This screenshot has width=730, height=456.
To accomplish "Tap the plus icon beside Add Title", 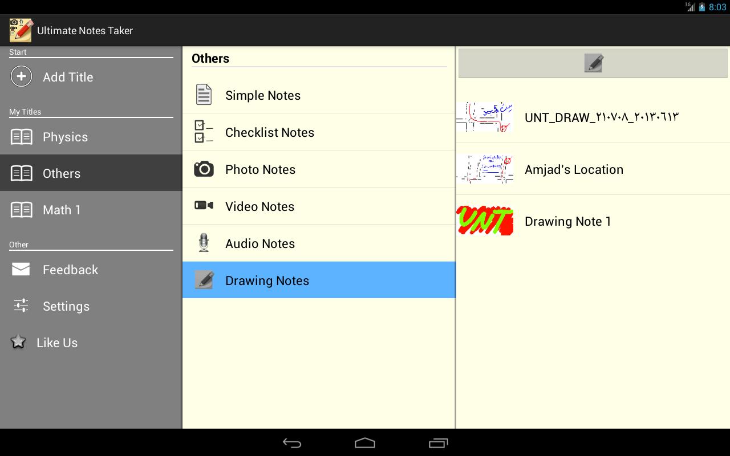I will (x=21, y=76).
